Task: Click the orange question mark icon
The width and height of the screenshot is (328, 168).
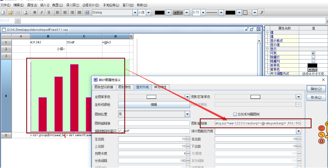Action: (x=321, y=135)
